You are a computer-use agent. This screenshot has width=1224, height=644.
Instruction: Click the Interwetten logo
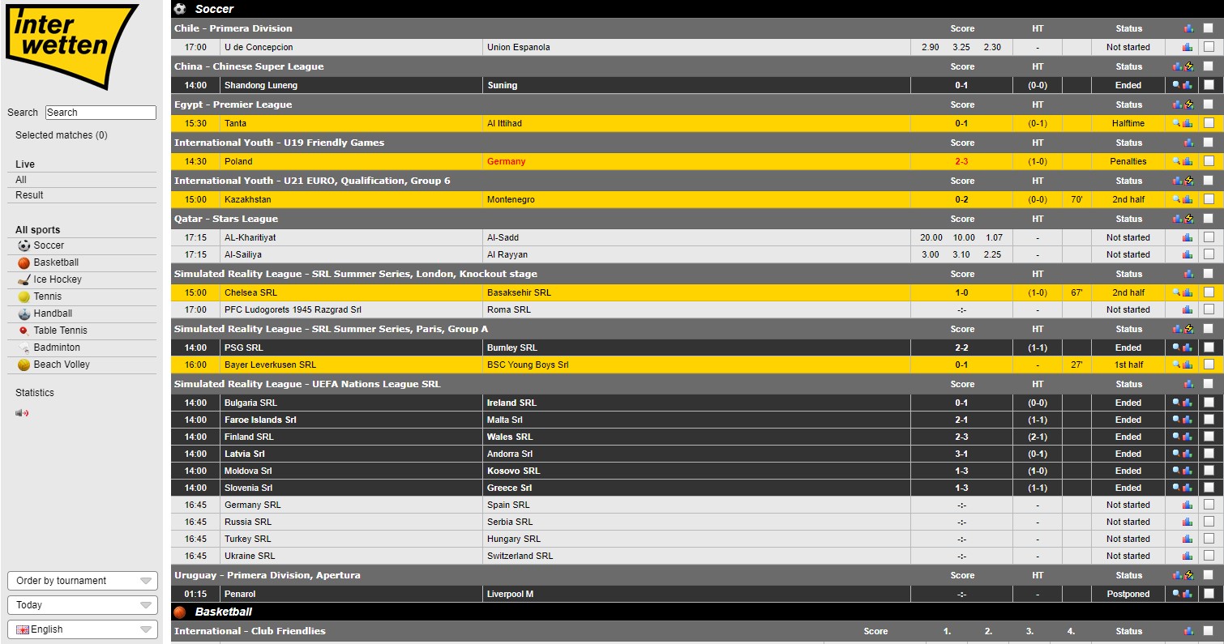click(71, 47)
